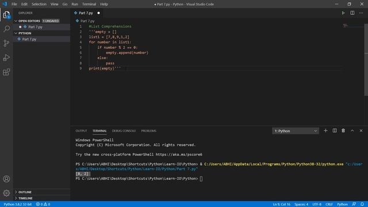
Task: Switch to the Debug Console tab
Action: 124,131
